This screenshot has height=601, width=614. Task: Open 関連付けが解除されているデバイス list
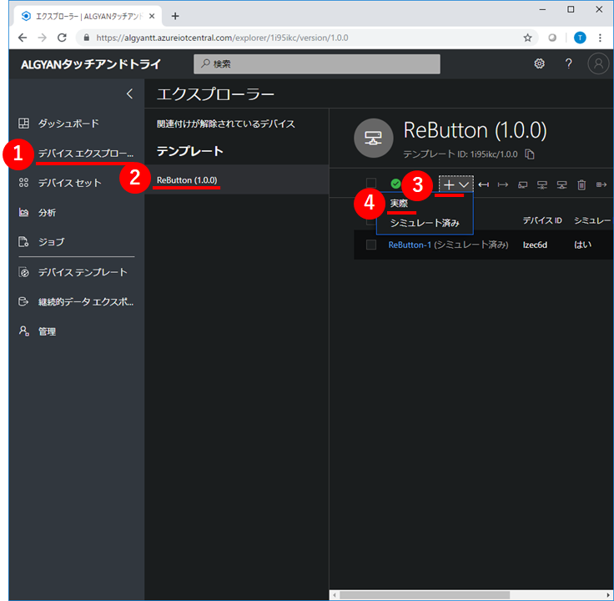click(x=225, y=124)
